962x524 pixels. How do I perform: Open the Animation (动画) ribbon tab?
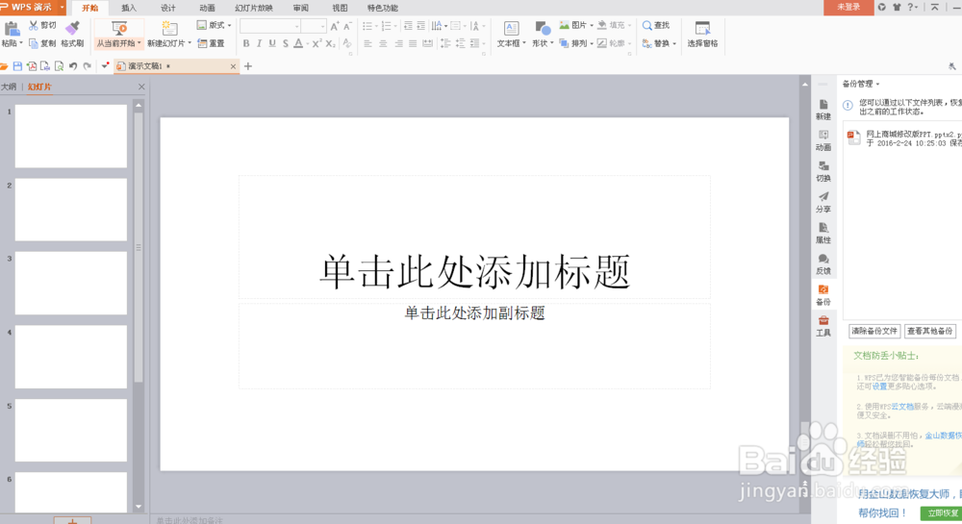(208, 8)
